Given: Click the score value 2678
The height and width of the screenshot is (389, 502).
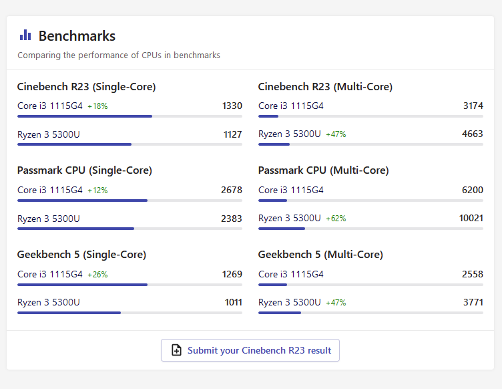Looking at the screenshot, I should (x=232, y=190).
